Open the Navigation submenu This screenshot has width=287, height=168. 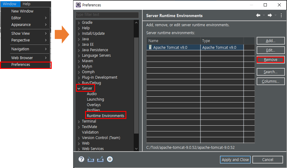pos(25,49)
